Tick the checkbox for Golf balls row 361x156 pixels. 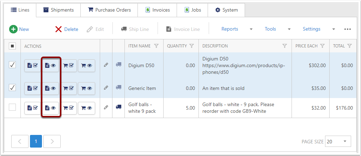tap(12, 107)
